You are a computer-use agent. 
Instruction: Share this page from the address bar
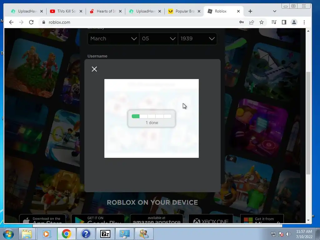point(252,22)
